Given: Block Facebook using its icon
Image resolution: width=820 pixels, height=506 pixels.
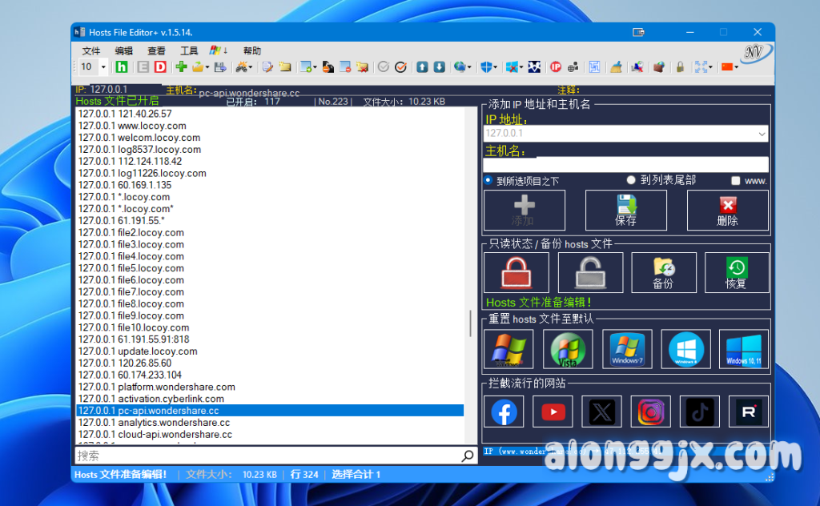Looking at the screenshot, I should coord(504,412).
